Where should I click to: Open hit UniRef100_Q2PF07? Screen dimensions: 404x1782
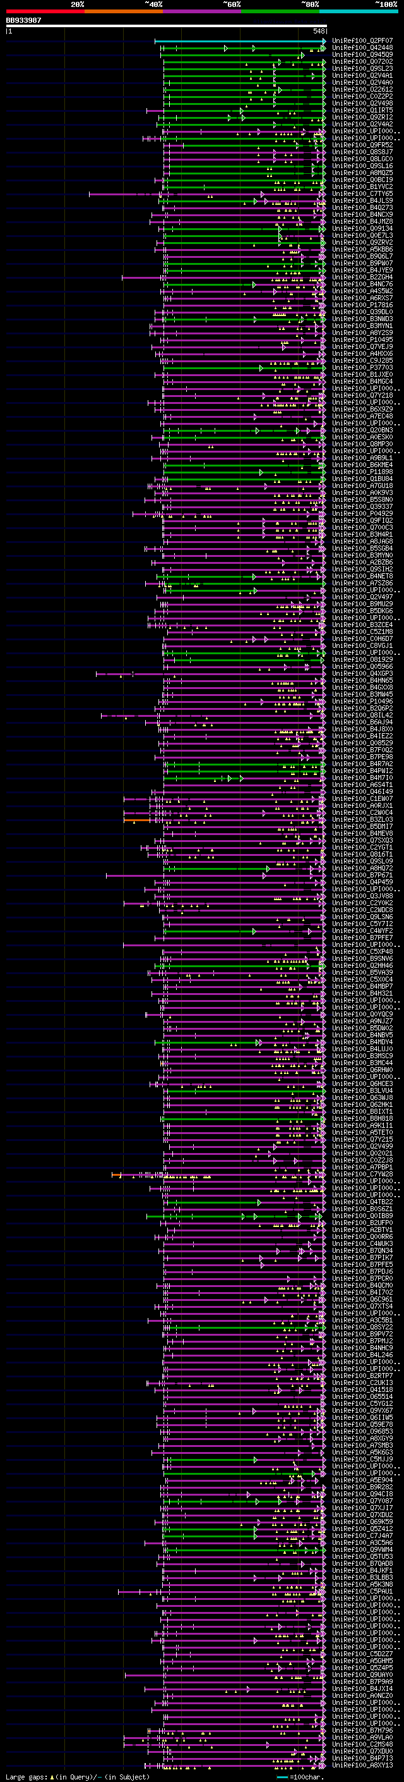[x=362, y=41]
